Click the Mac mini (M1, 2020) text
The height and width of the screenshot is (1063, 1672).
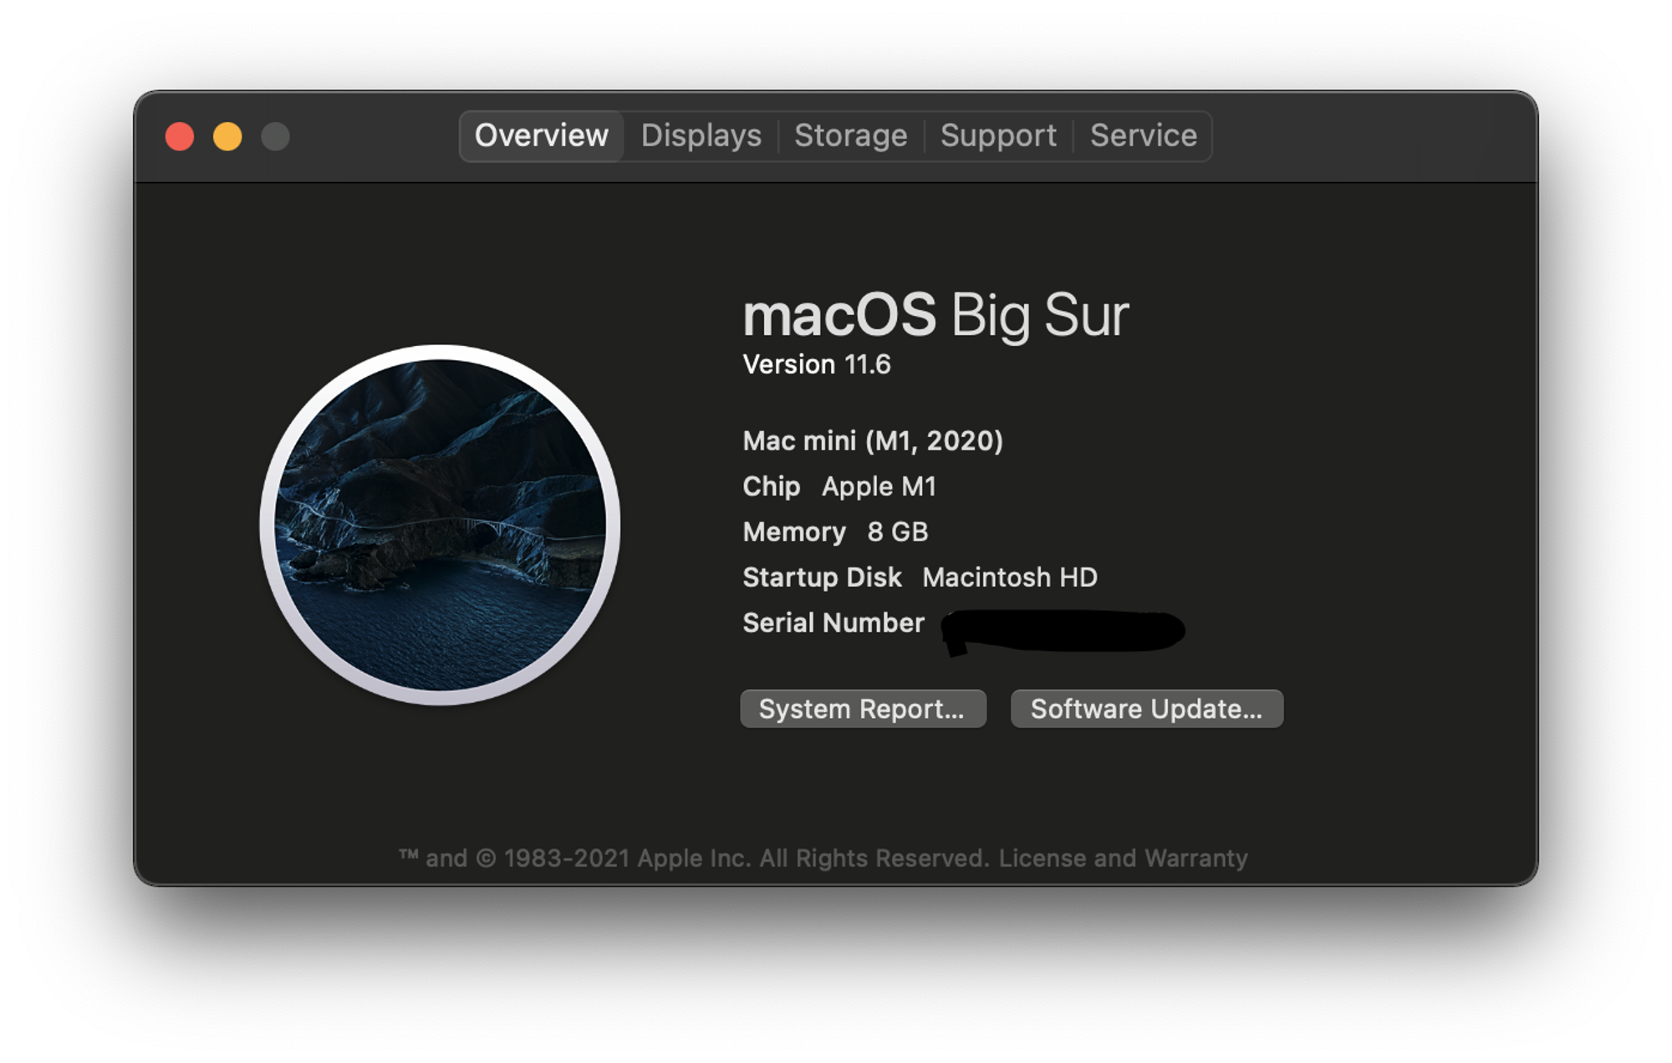[x=873, y=440]
